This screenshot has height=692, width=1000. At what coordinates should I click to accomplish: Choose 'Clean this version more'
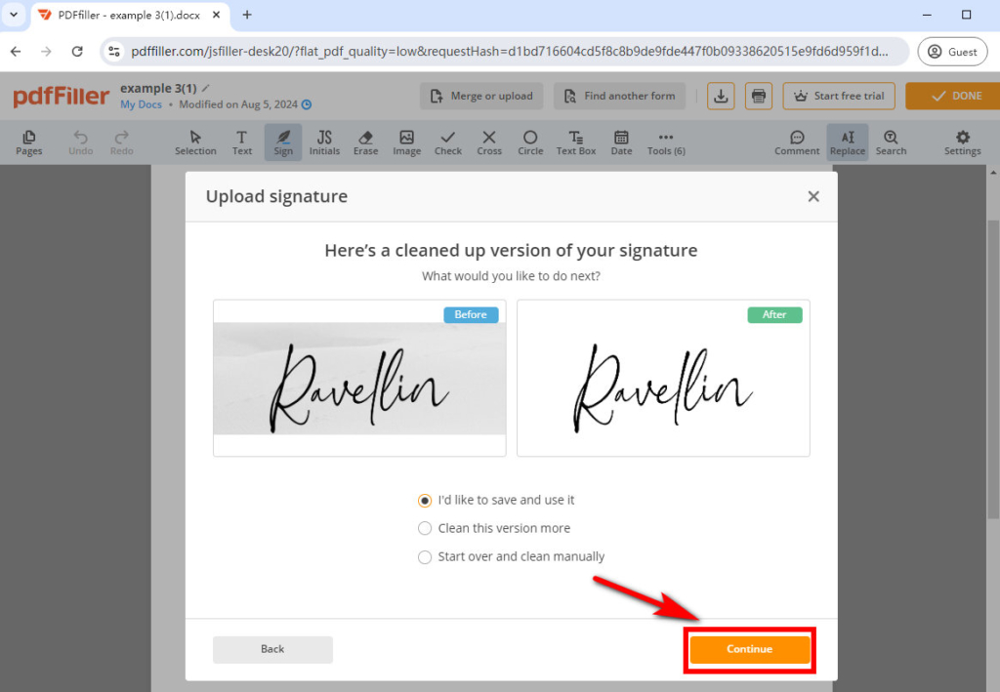click(425, 528)
